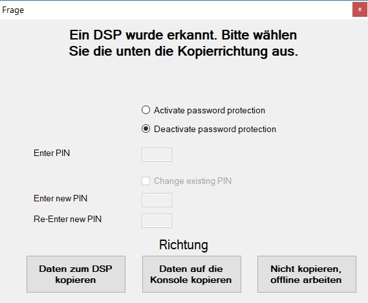The width and height of the screenshot is (368, 303).
Task: Select Deactivate password protection radio button
Action: pos(146,129)
